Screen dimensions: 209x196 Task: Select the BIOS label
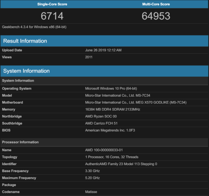[x=6, y=130]
